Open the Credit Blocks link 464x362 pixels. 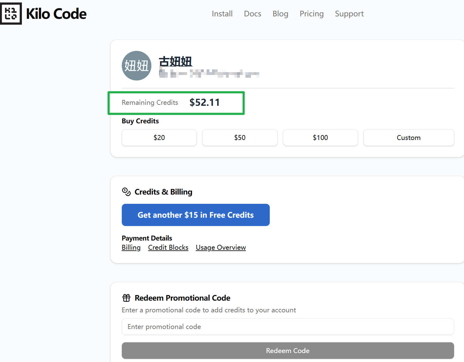[x=168, y=247]
